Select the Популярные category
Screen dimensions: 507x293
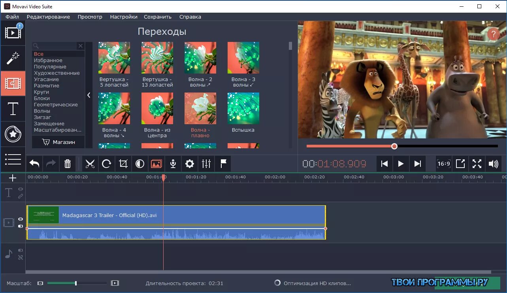tap(50, 66)
